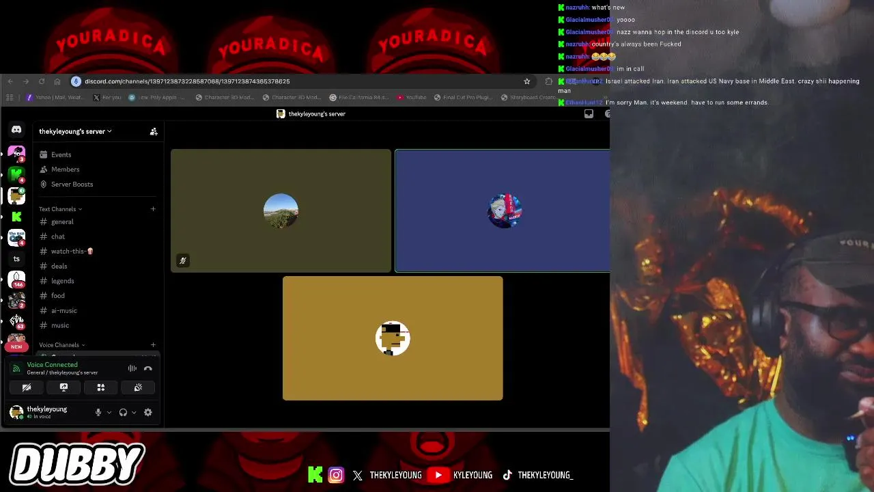Select the green K server without a badge
This screenshot has height=492, width=874.
[x=16, y=217]
